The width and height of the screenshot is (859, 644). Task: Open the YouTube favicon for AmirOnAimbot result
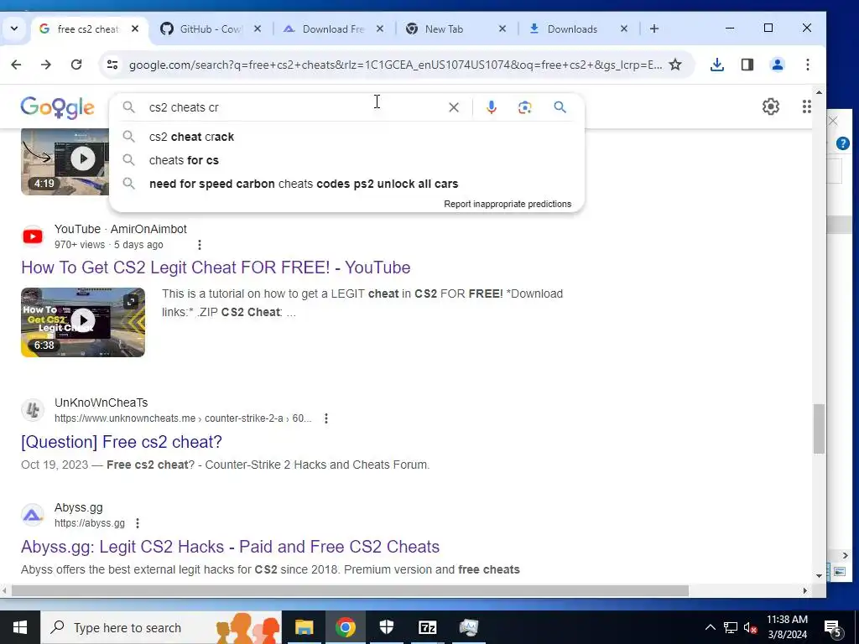[33, 236]
